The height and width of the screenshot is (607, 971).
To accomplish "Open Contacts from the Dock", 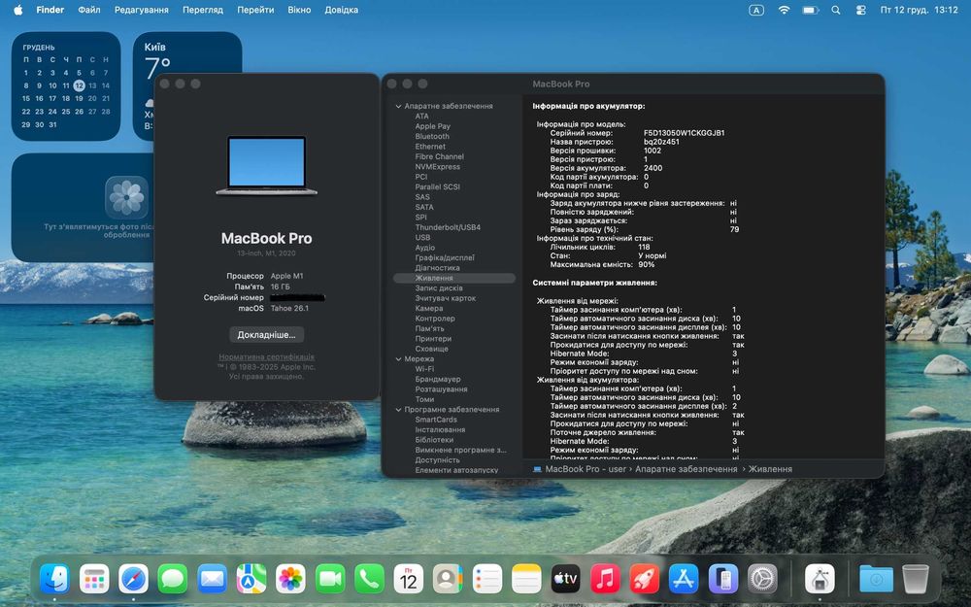I will (448, 580).
